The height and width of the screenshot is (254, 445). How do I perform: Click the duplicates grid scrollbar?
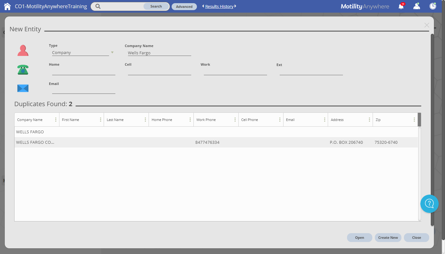[419, 174]
